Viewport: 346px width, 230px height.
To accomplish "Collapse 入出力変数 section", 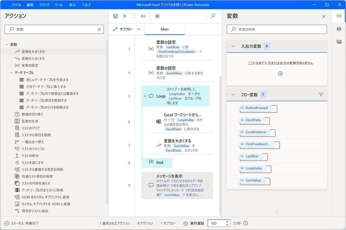I will pos(233,46).
